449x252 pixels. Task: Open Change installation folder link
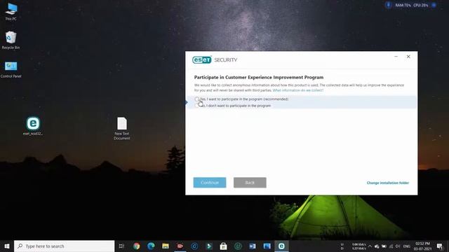(x=388, y=183)
